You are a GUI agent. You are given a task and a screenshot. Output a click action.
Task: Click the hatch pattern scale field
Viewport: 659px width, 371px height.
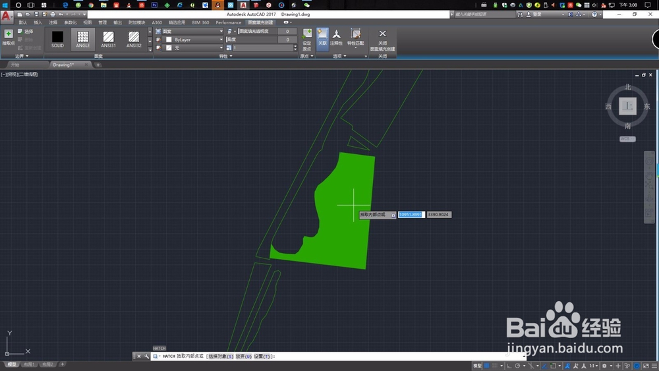263,48
